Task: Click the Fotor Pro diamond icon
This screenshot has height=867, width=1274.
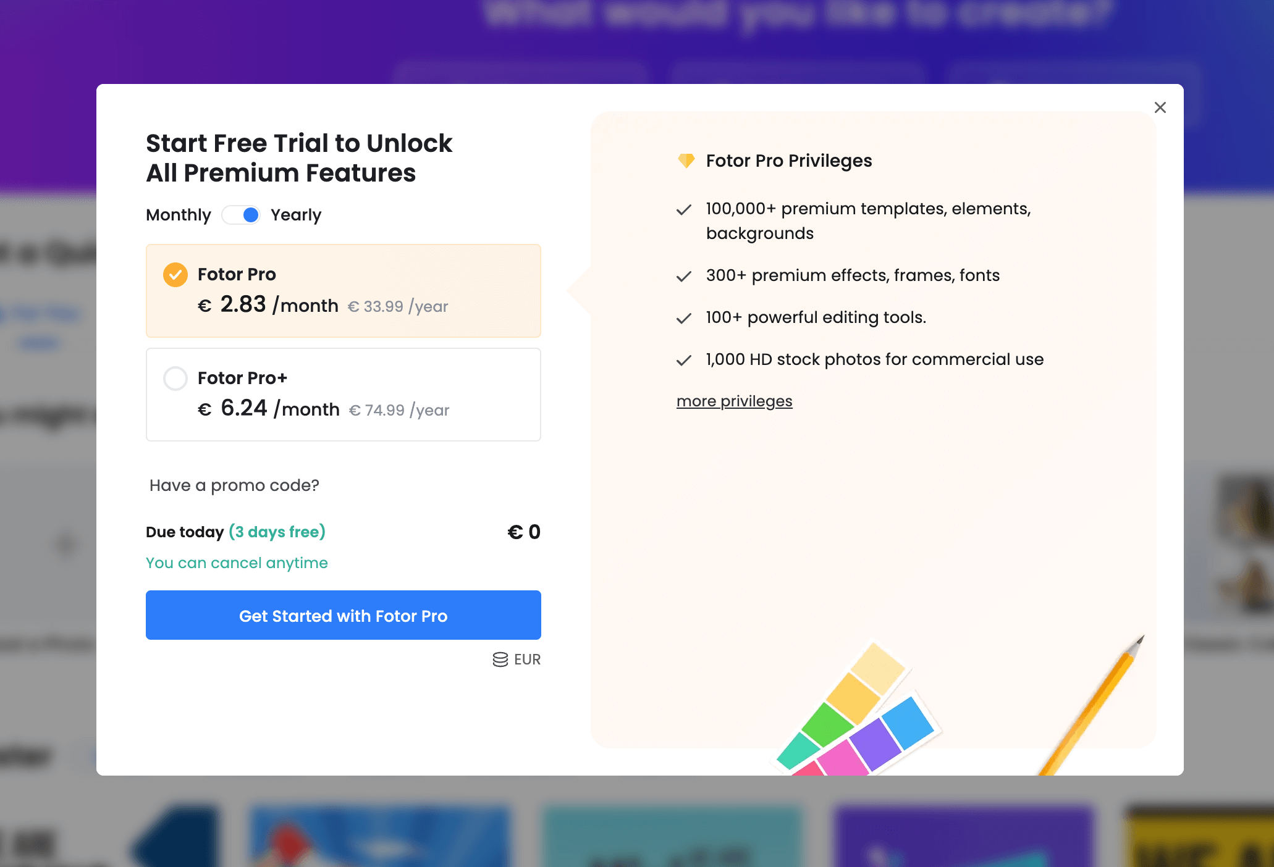Action: (686, 161)
